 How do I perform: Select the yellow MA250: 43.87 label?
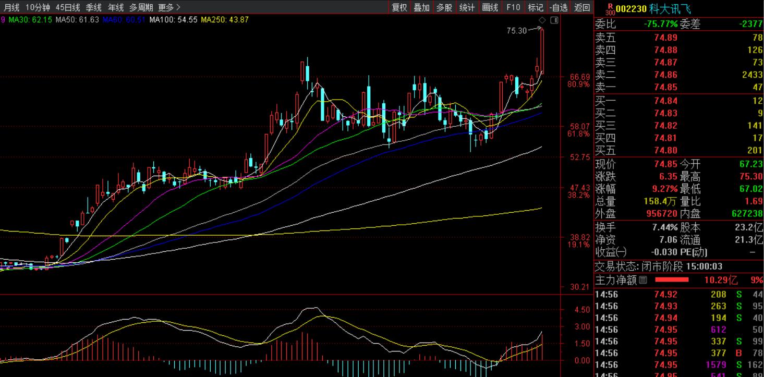pyautogui.click(x=225, y=20)
